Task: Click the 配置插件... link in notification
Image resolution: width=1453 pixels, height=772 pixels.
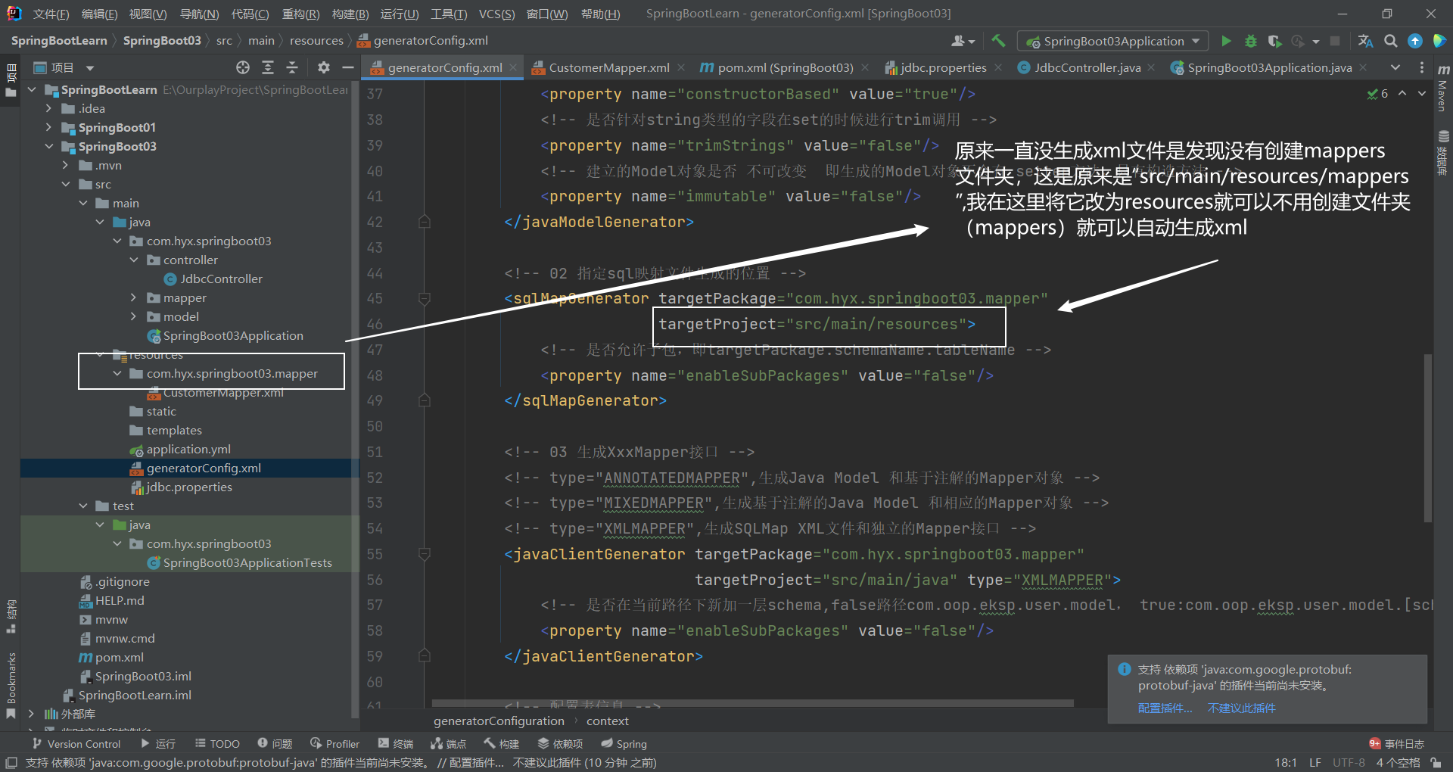Action: (1165, 708)
